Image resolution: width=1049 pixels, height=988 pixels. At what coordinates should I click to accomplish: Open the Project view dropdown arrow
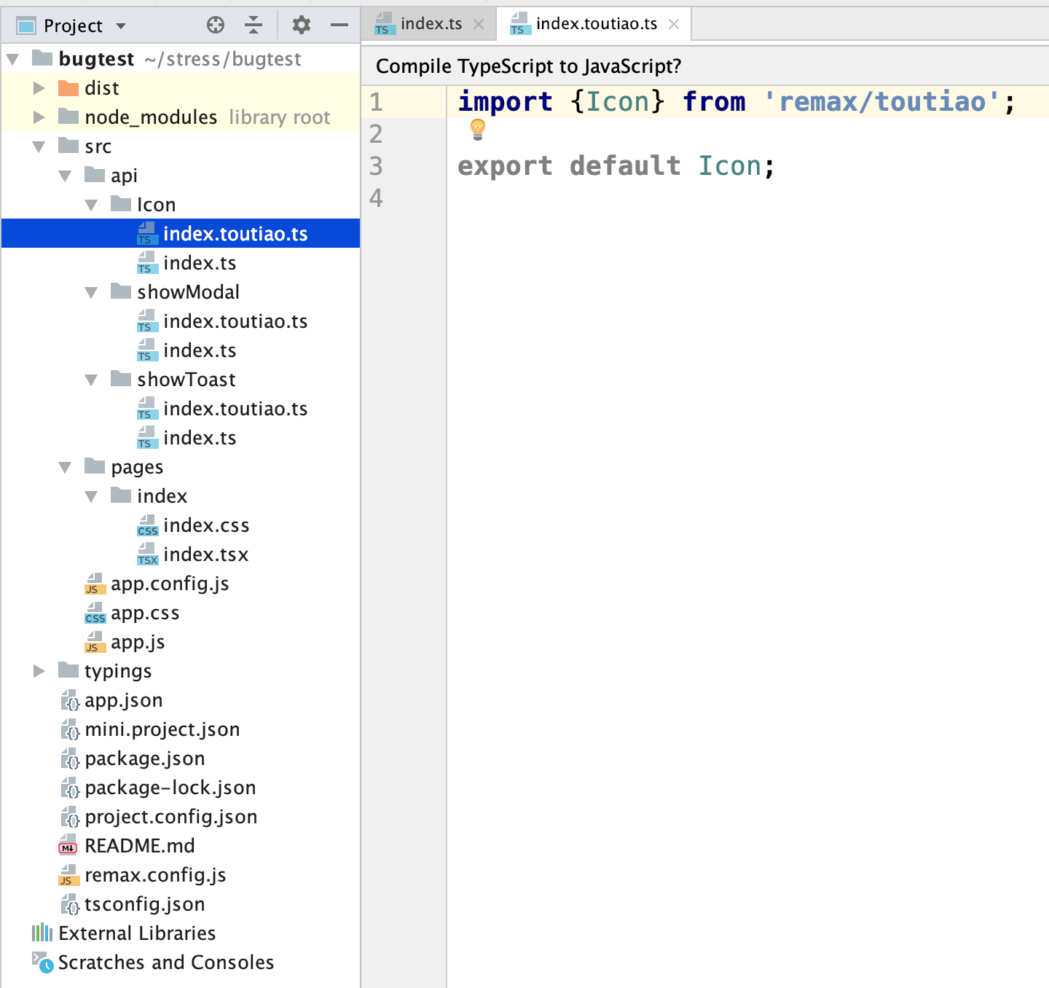point(121,26)
